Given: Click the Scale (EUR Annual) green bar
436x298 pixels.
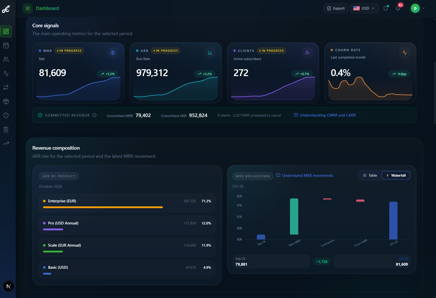Looking at the screenshot, I should pos(53,252).
